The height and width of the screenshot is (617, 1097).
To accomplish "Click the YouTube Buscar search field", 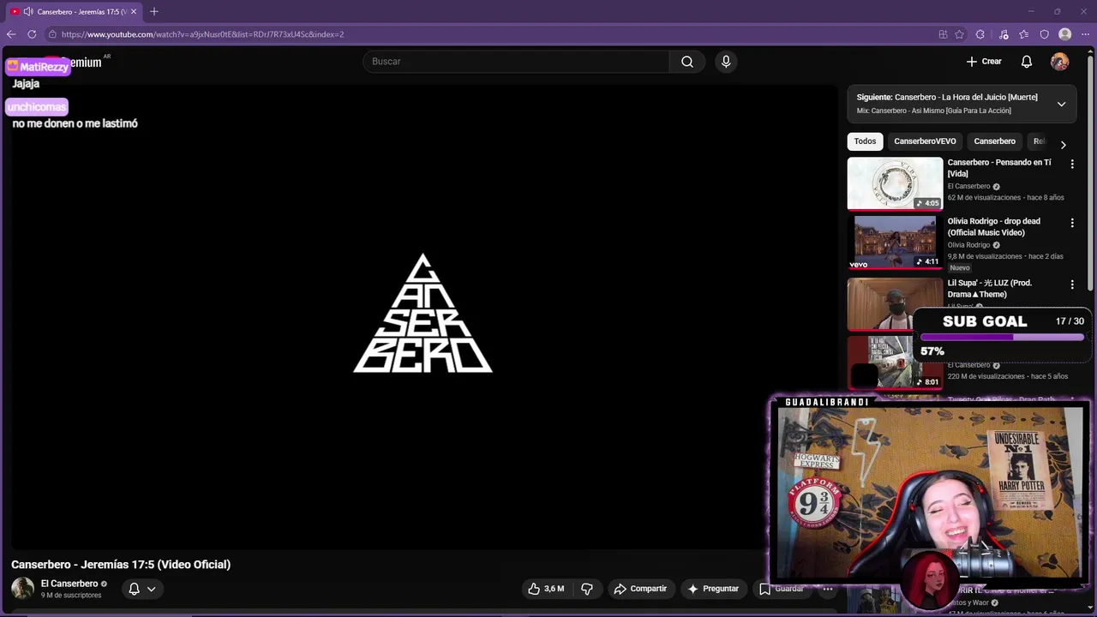I will [x=516, y=62].
